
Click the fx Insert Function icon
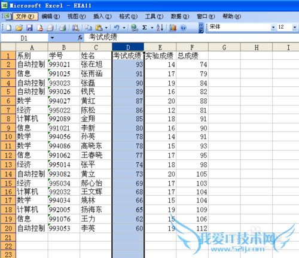click(80, 37)
